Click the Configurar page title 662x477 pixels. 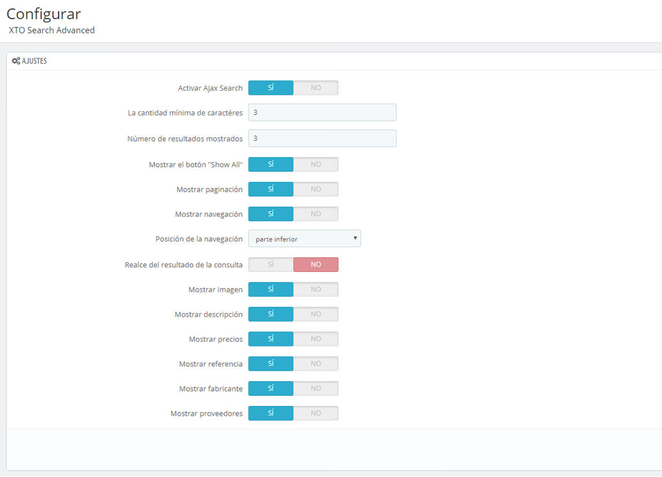(x=43, y=14)
